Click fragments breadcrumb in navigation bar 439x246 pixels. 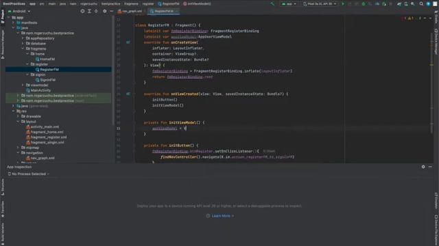coord(131,4)
